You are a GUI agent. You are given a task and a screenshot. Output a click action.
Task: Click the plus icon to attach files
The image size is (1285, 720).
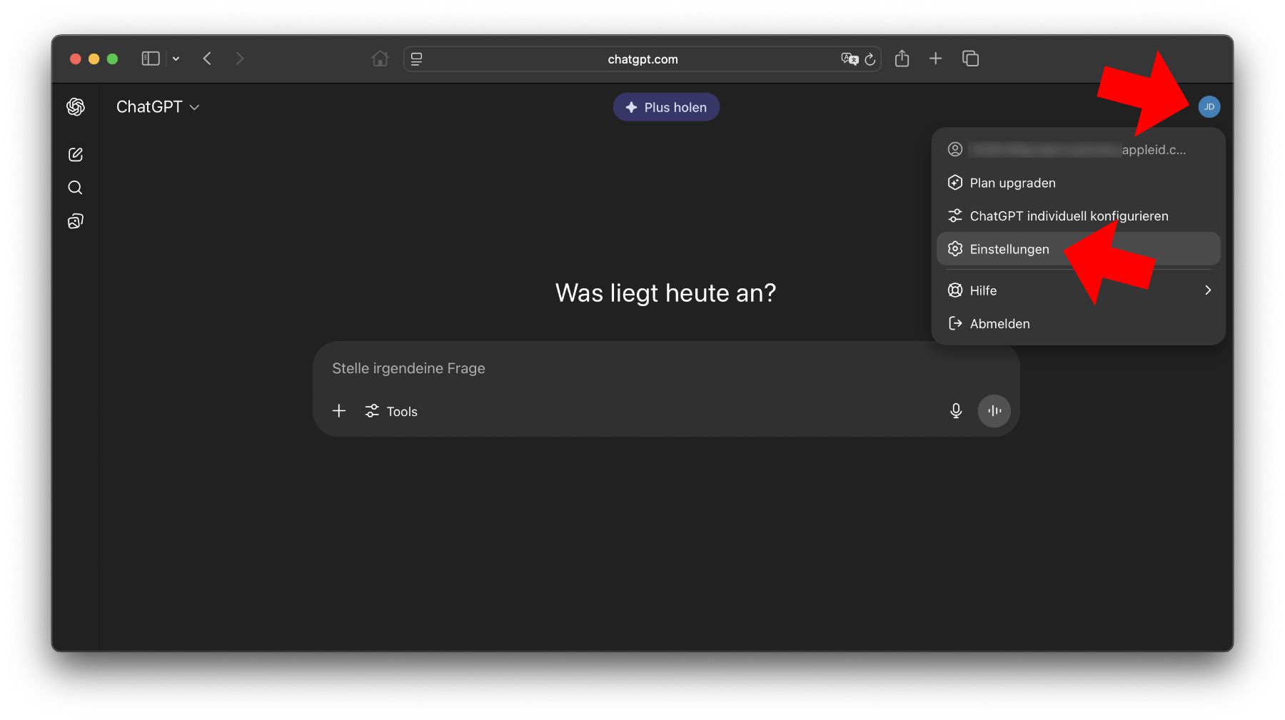339,411
